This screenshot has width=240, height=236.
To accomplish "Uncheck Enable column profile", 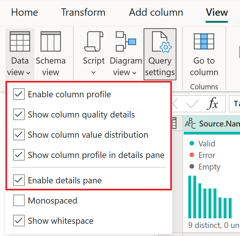I will pos(19,94).
